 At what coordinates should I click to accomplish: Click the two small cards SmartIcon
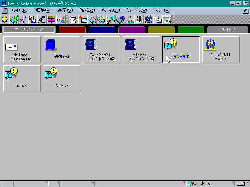[x=158, y=19]
